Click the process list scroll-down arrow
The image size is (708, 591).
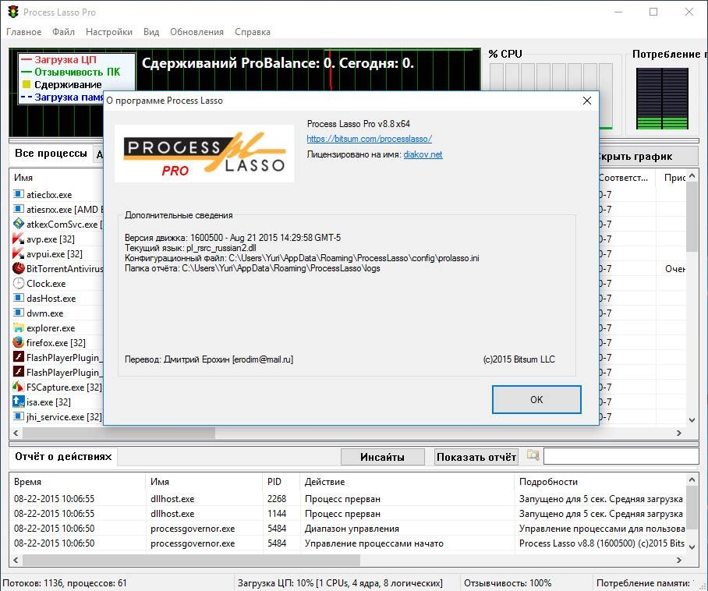tap(692, 419)
